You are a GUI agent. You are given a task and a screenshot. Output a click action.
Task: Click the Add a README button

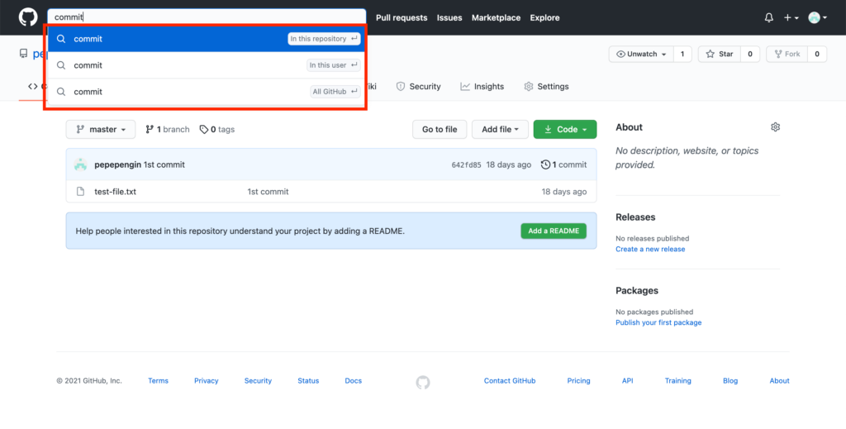[x=554, y=231]
